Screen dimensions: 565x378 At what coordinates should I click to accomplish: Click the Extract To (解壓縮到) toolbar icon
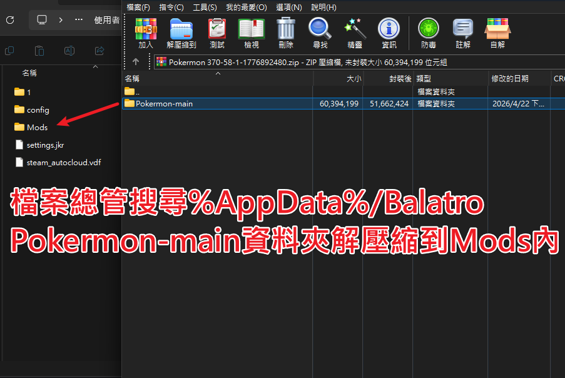[x=181, y=33]
